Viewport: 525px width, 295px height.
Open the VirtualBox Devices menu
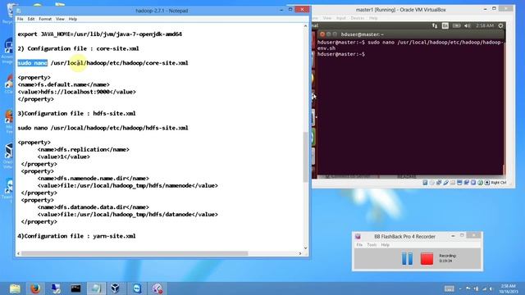[358, 18]
